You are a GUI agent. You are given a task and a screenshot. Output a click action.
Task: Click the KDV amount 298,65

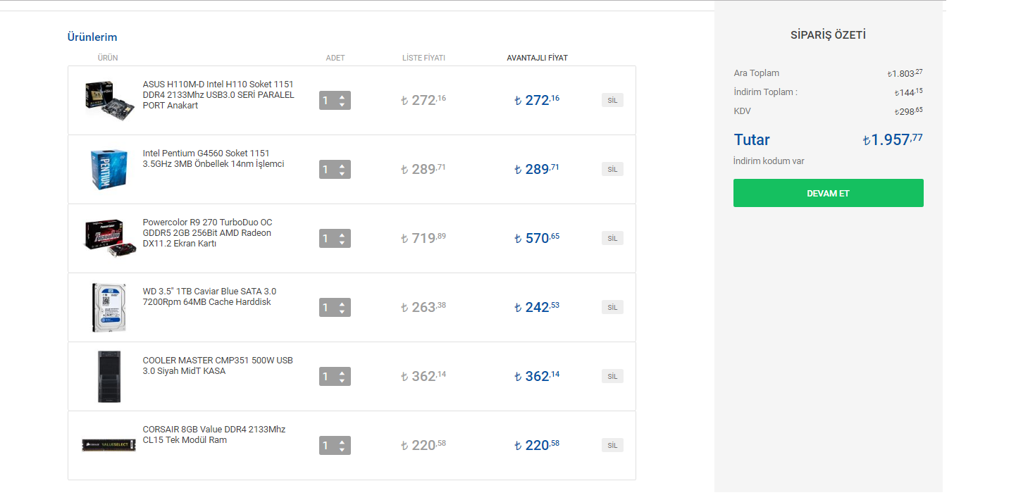coord(909,111)
